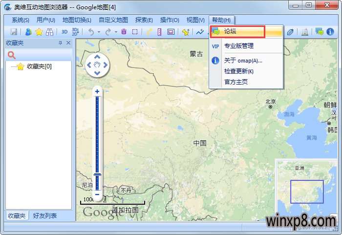
Task: Select the dashed rectangle selection tool
Action: [135, 32]
